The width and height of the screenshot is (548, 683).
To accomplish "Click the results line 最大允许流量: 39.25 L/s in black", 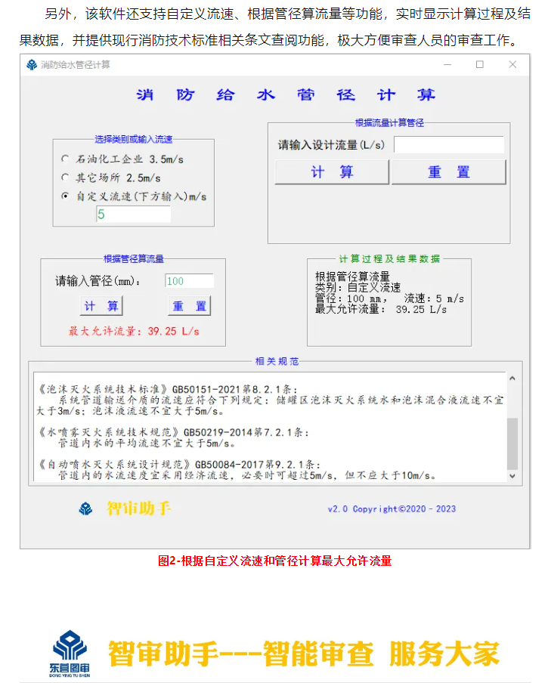I will tap(381, 309).
